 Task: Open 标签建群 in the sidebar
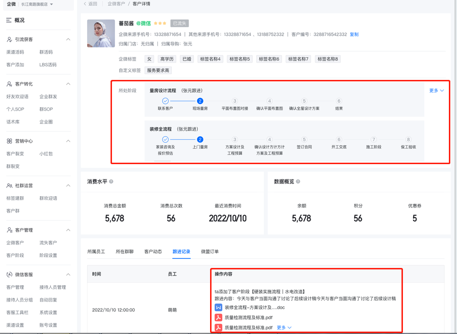15,198
